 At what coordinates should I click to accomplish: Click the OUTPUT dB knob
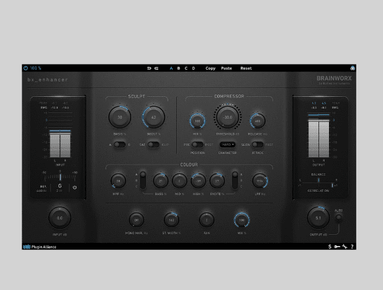tap(318, 218)
